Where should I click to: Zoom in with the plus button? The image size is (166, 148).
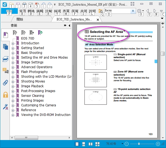(158, 144)
